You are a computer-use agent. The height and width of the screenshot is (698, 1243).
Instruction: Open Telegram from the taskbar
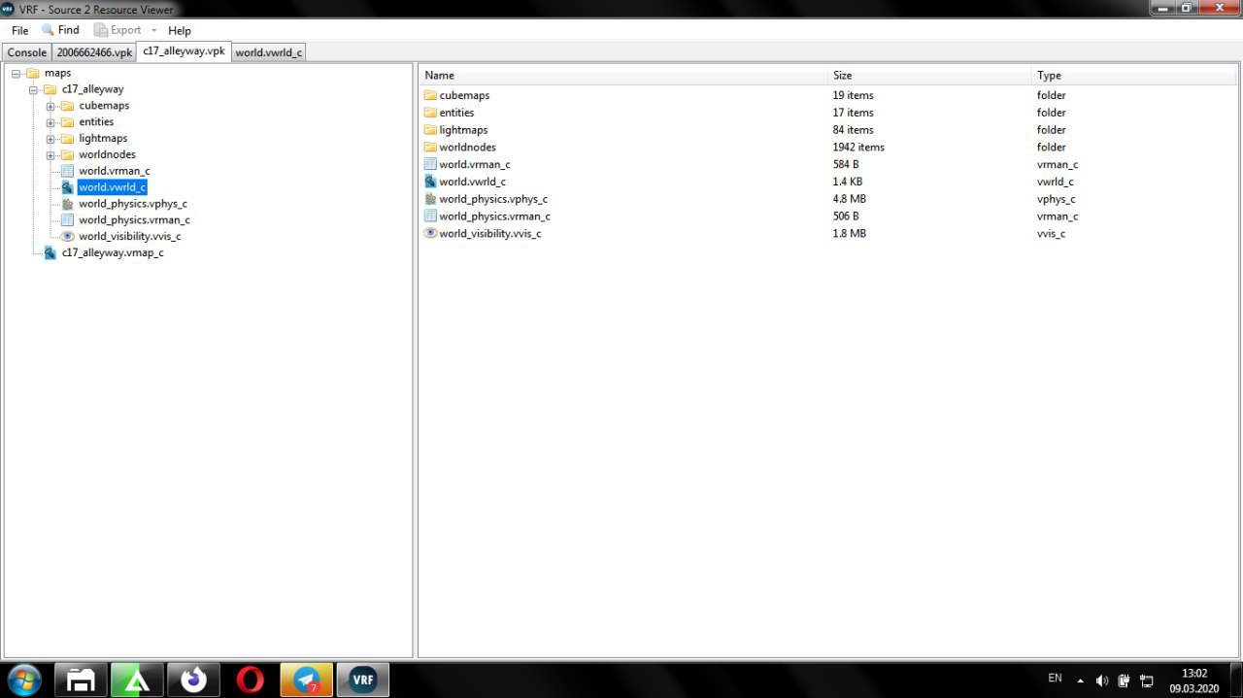[306, 680]
